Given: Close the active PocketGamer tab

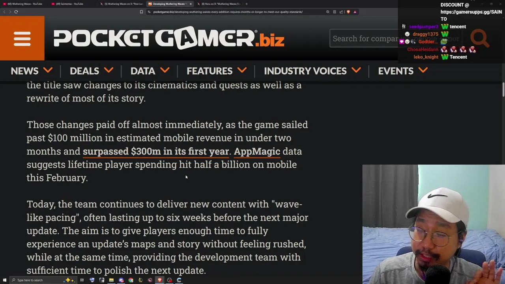Looking at the screenshot, I should (191, 4).
